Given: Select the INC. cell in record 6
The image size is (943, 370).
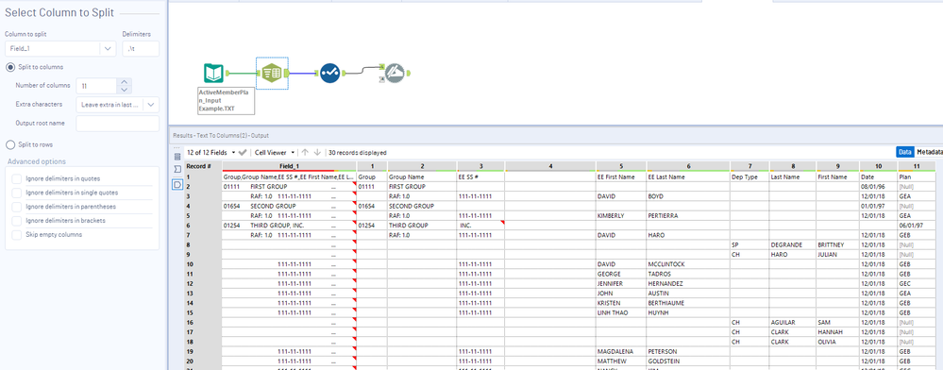Looking at the screenshot, I should [x=480, y=226].
